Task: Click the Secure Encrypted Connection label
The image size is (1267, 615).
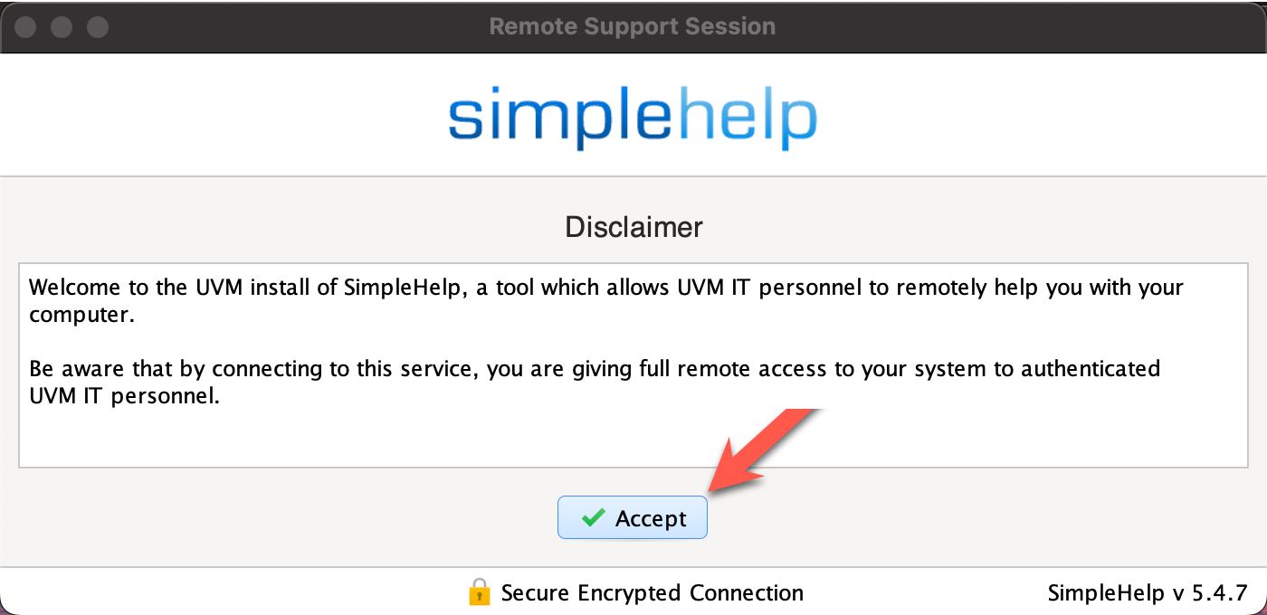Action: click(x=652, y=593)
